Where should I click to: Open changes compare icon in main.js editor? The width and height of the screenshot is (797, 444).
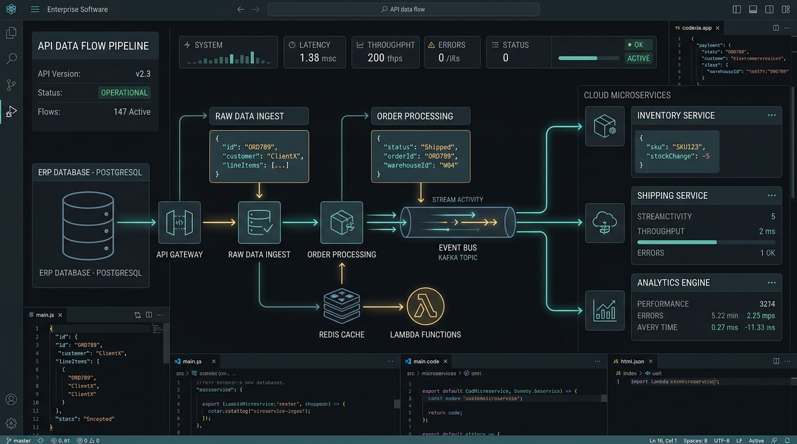[x=137, y=314]
